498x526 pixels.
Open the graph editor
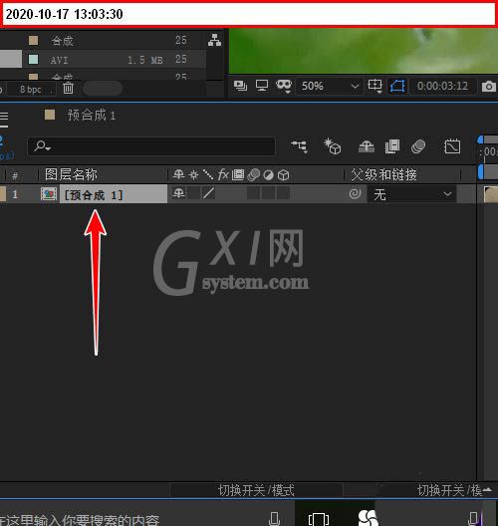pyautogui.click(x=452, y=146)
